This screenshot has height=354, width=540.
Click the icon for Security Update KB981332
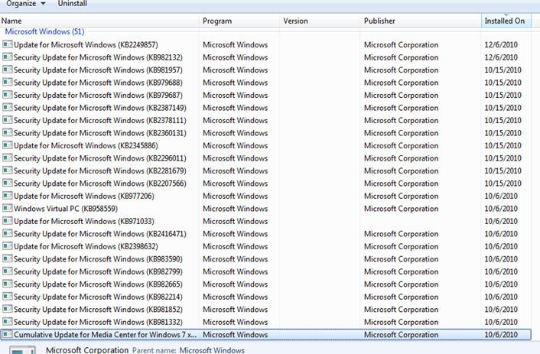coord(7,322)
